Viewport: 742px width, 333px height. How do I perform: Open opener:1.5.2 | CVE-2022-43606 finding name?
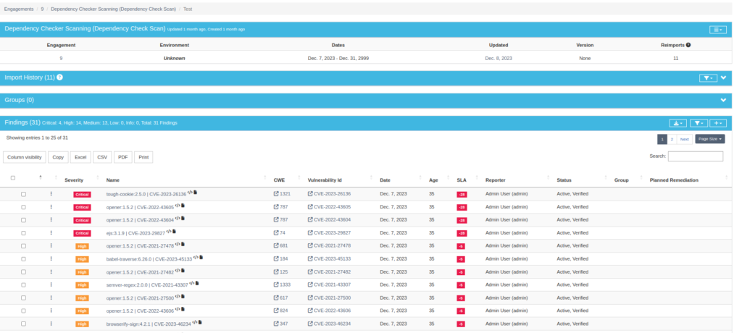(140, 311)
